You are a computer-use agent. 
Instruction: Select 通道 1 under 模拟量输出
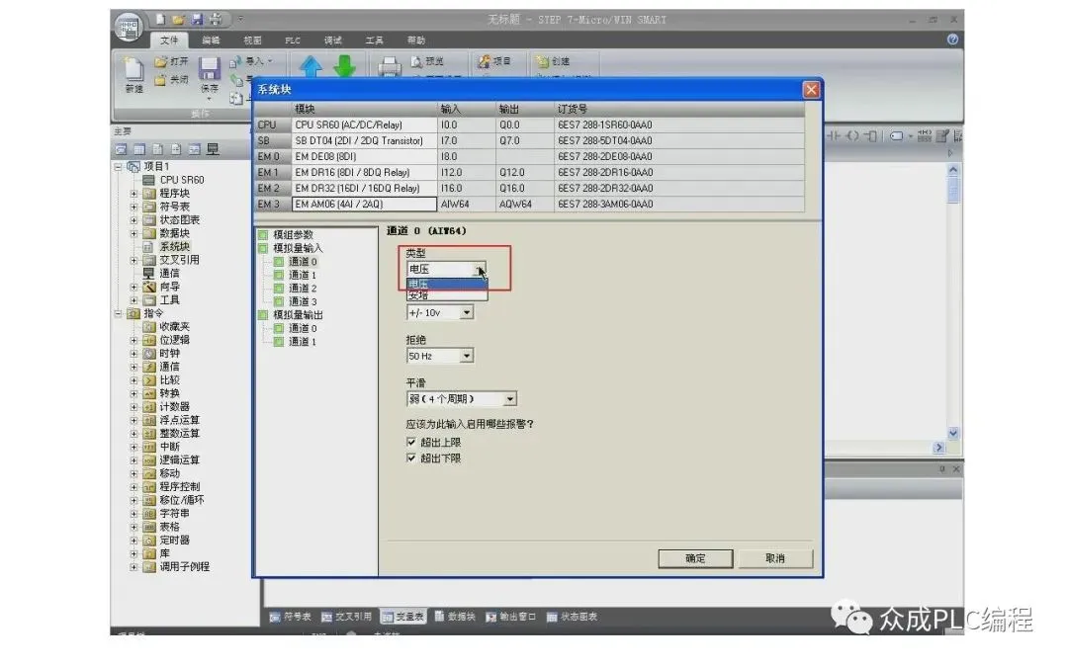(303, 342)
